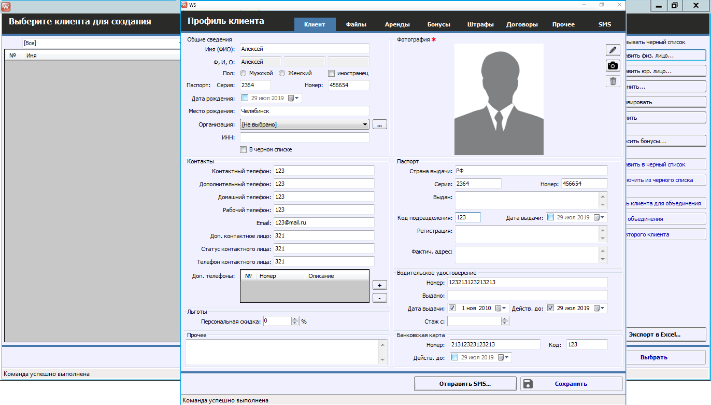The image size is (711, 405).
Task: Expand the Организация dropdown list
Action: tap(365, 124)
